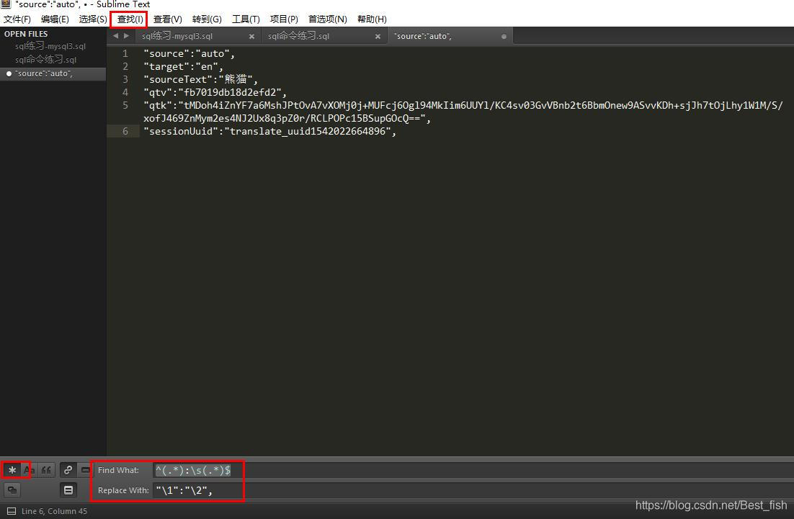Screen dimensions: 794x519
Task: Click line number 3 in the gutter
Action: click(125, 79)
